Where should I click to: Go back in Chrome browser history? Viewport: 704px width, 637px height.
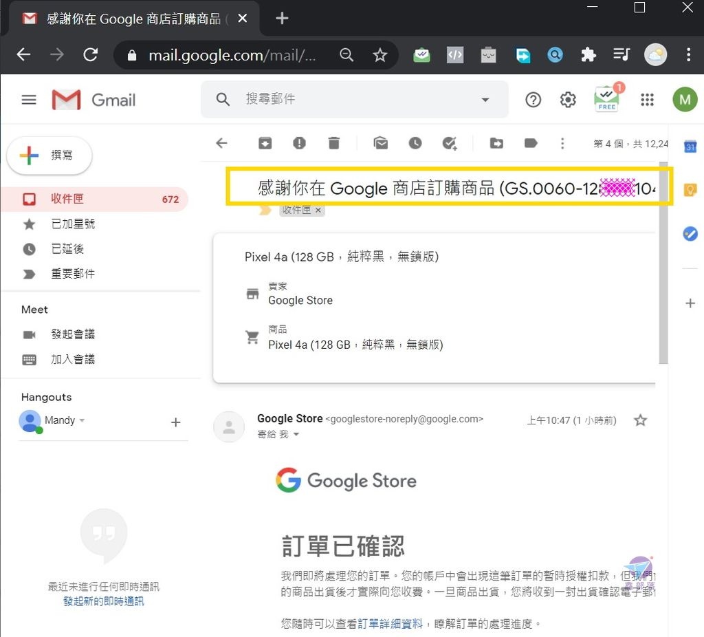23,55
